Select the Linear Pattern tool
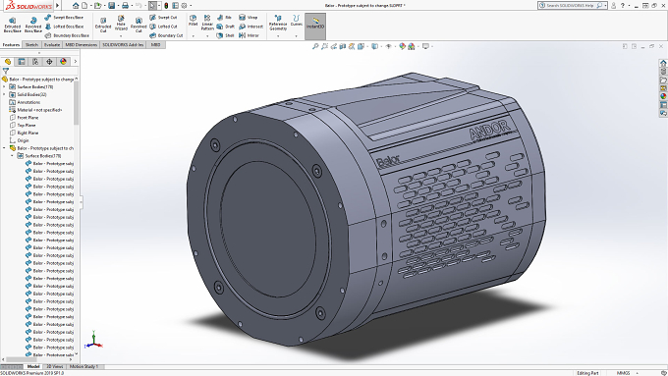Viewport: 668px width, 376px height. click(207, 23)
